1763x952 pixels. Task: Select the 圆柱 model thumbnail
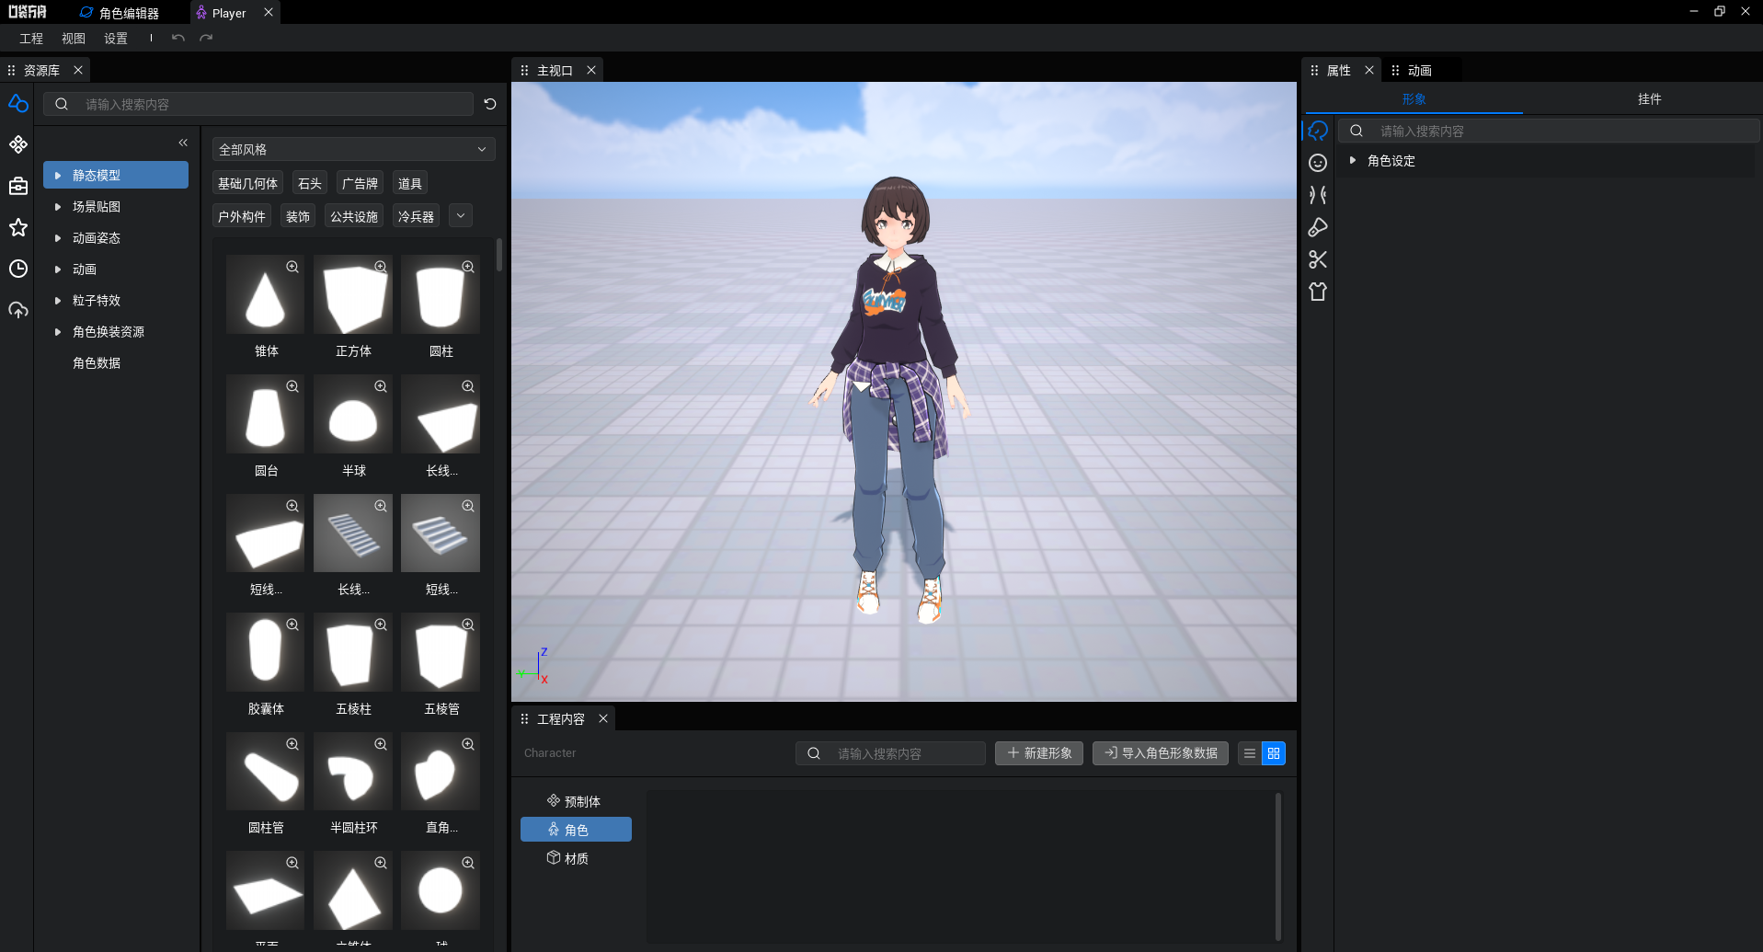[441, 294]
